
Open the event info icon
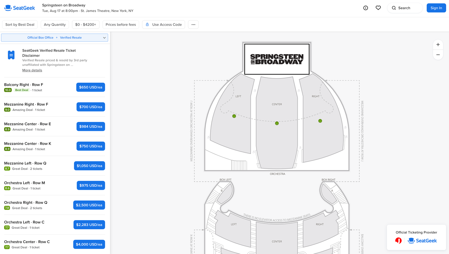click(366, 8)
